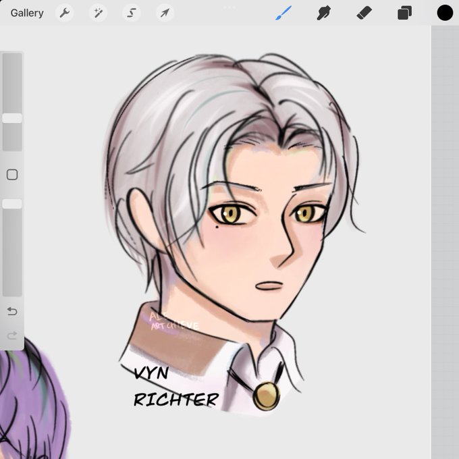Activate the Transform arrow tool
459x459 pixels.
165,13
